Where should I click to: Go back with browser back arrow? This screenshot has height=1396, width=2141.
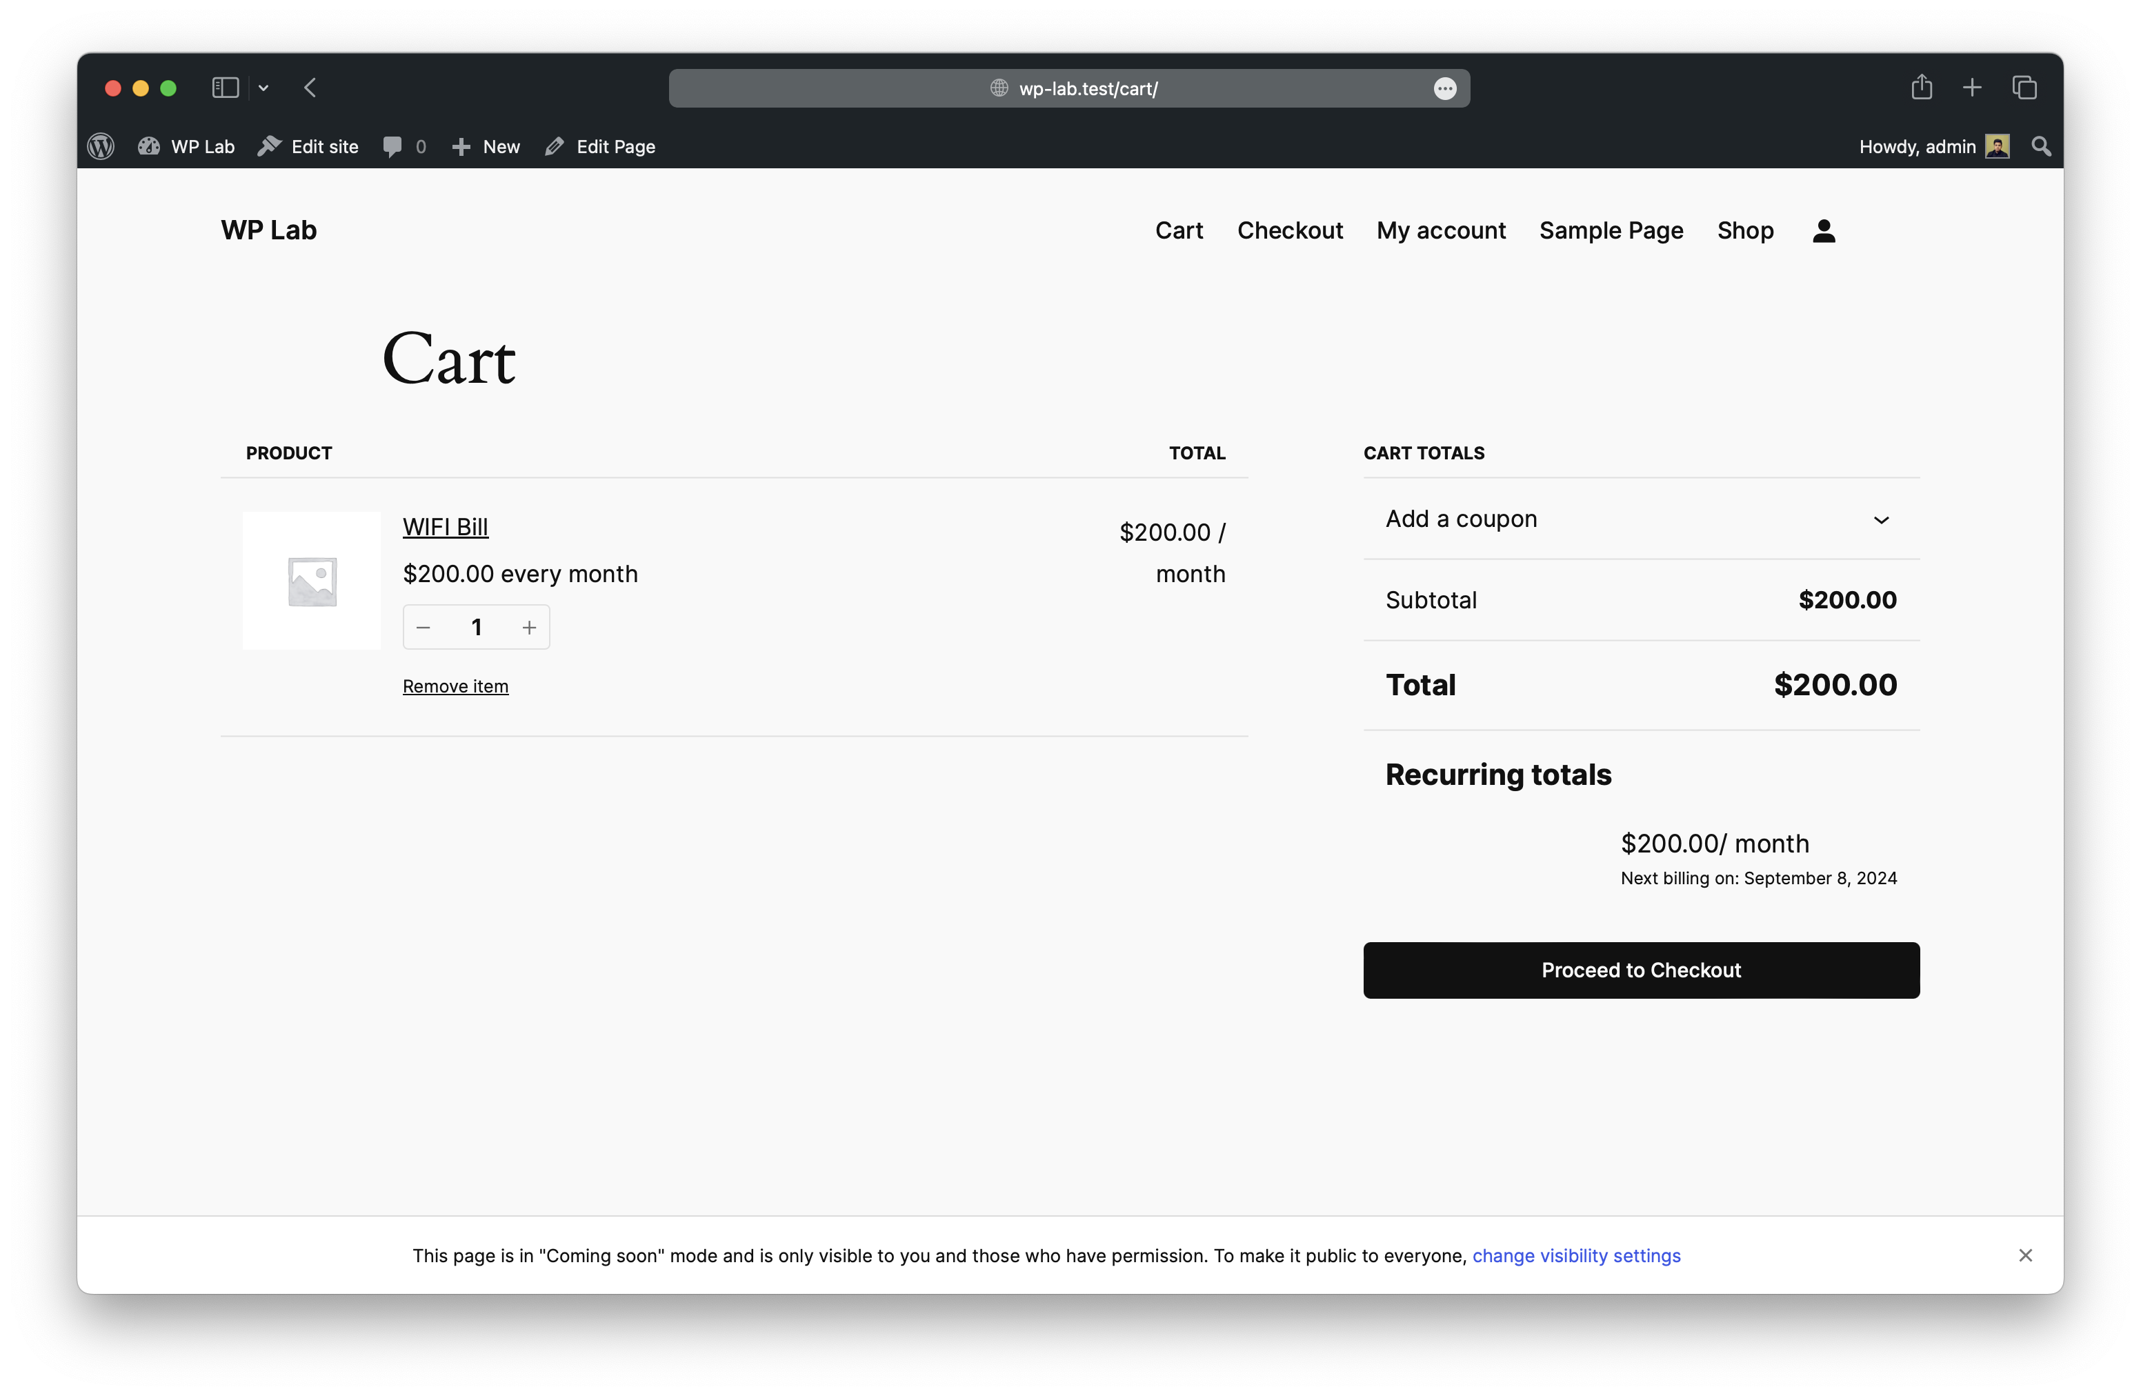pyautogui.click(x=310, y=87)
